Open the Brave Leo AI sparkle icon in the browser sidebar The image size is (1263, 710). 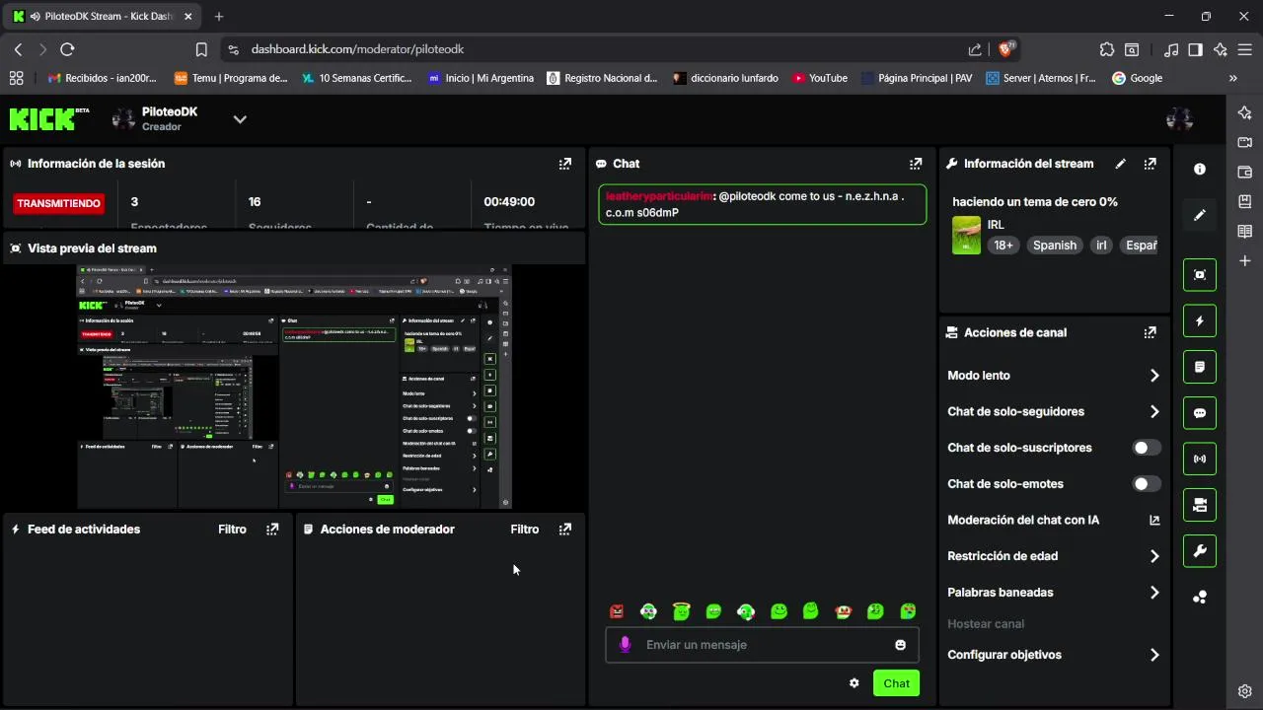tap(1245, 112)
